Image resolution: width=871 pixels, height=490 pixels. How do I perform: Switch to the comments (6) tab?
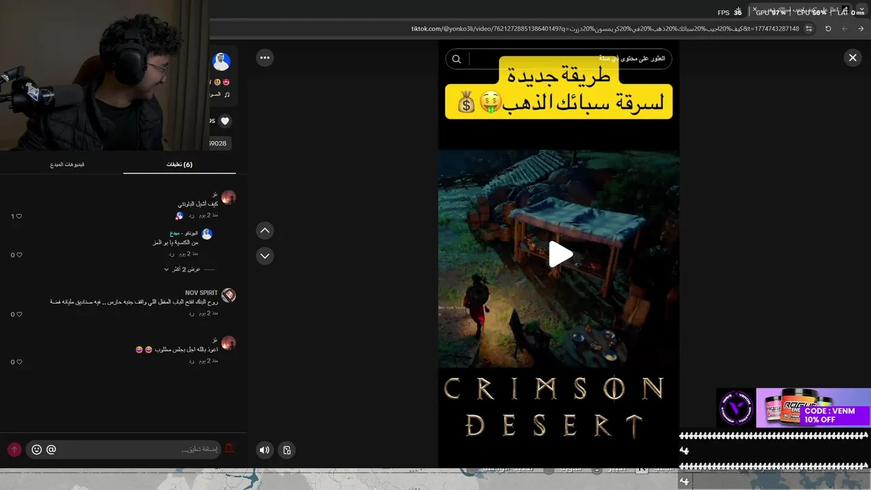[x=180, y=164]
